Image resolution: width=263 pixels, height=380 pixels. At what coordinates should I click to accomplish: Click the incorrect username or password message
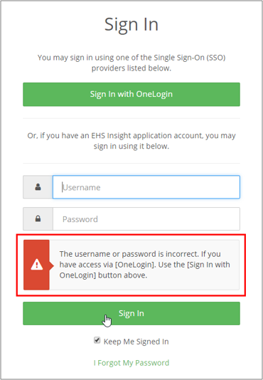144,265
